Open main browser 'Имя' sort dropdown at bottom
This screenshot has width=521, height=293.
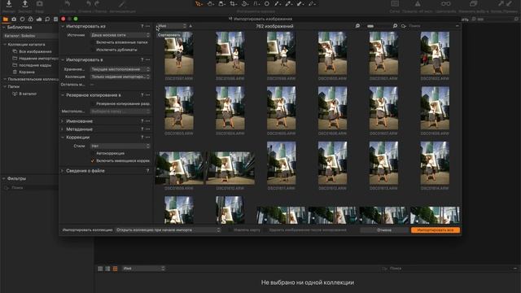[x=143, y=269]
